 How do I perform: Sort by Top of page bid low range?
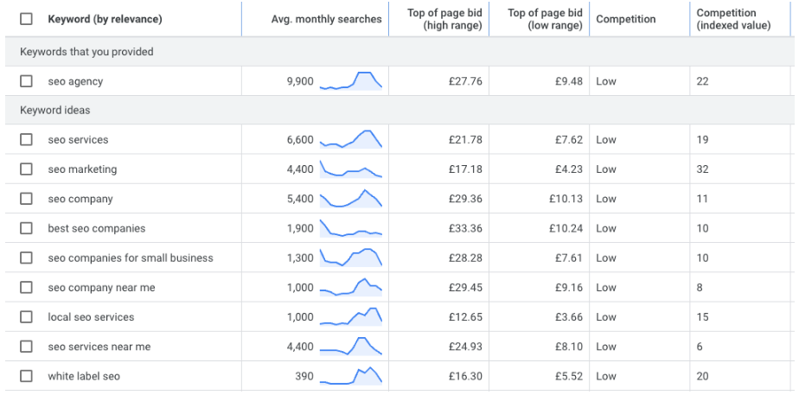(545, 19)
